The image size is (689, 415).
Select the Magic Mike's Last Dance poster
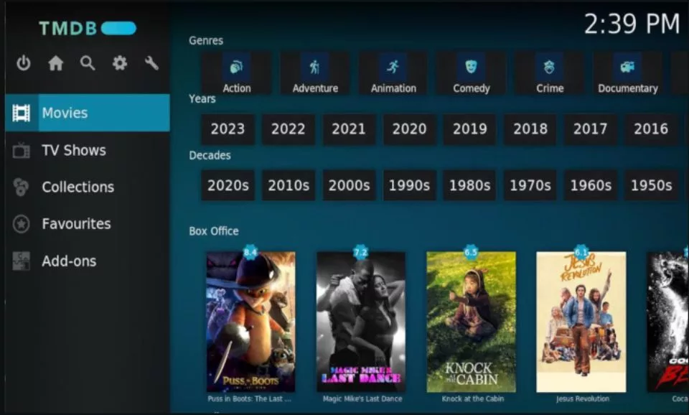361,322
